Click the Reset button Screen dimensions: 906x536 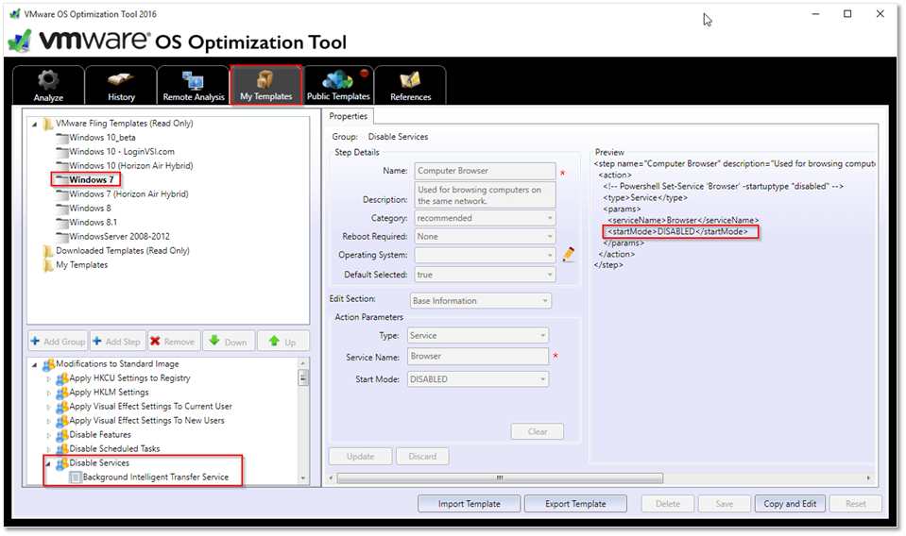point(856,504)
